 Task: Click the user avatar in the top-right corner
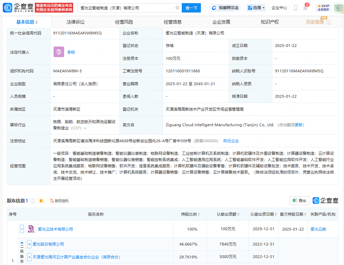click(339, 8)
